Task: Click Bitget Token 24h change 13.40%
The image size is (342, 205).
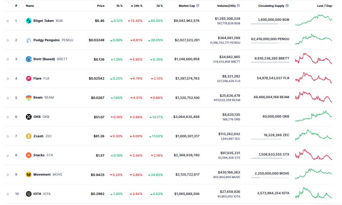Action: click(x=135, y=21)
